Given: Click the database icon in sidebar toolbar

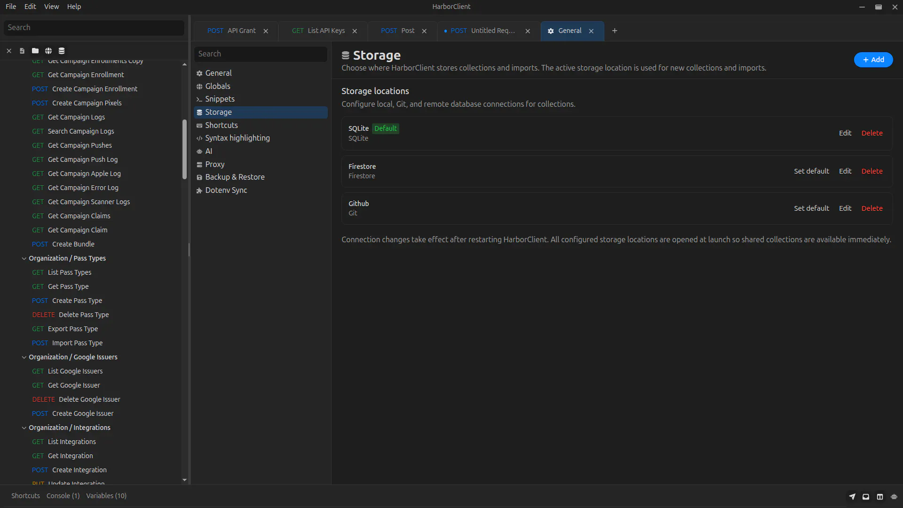Looking at the screenshot, I should click(x=62, y=51).
